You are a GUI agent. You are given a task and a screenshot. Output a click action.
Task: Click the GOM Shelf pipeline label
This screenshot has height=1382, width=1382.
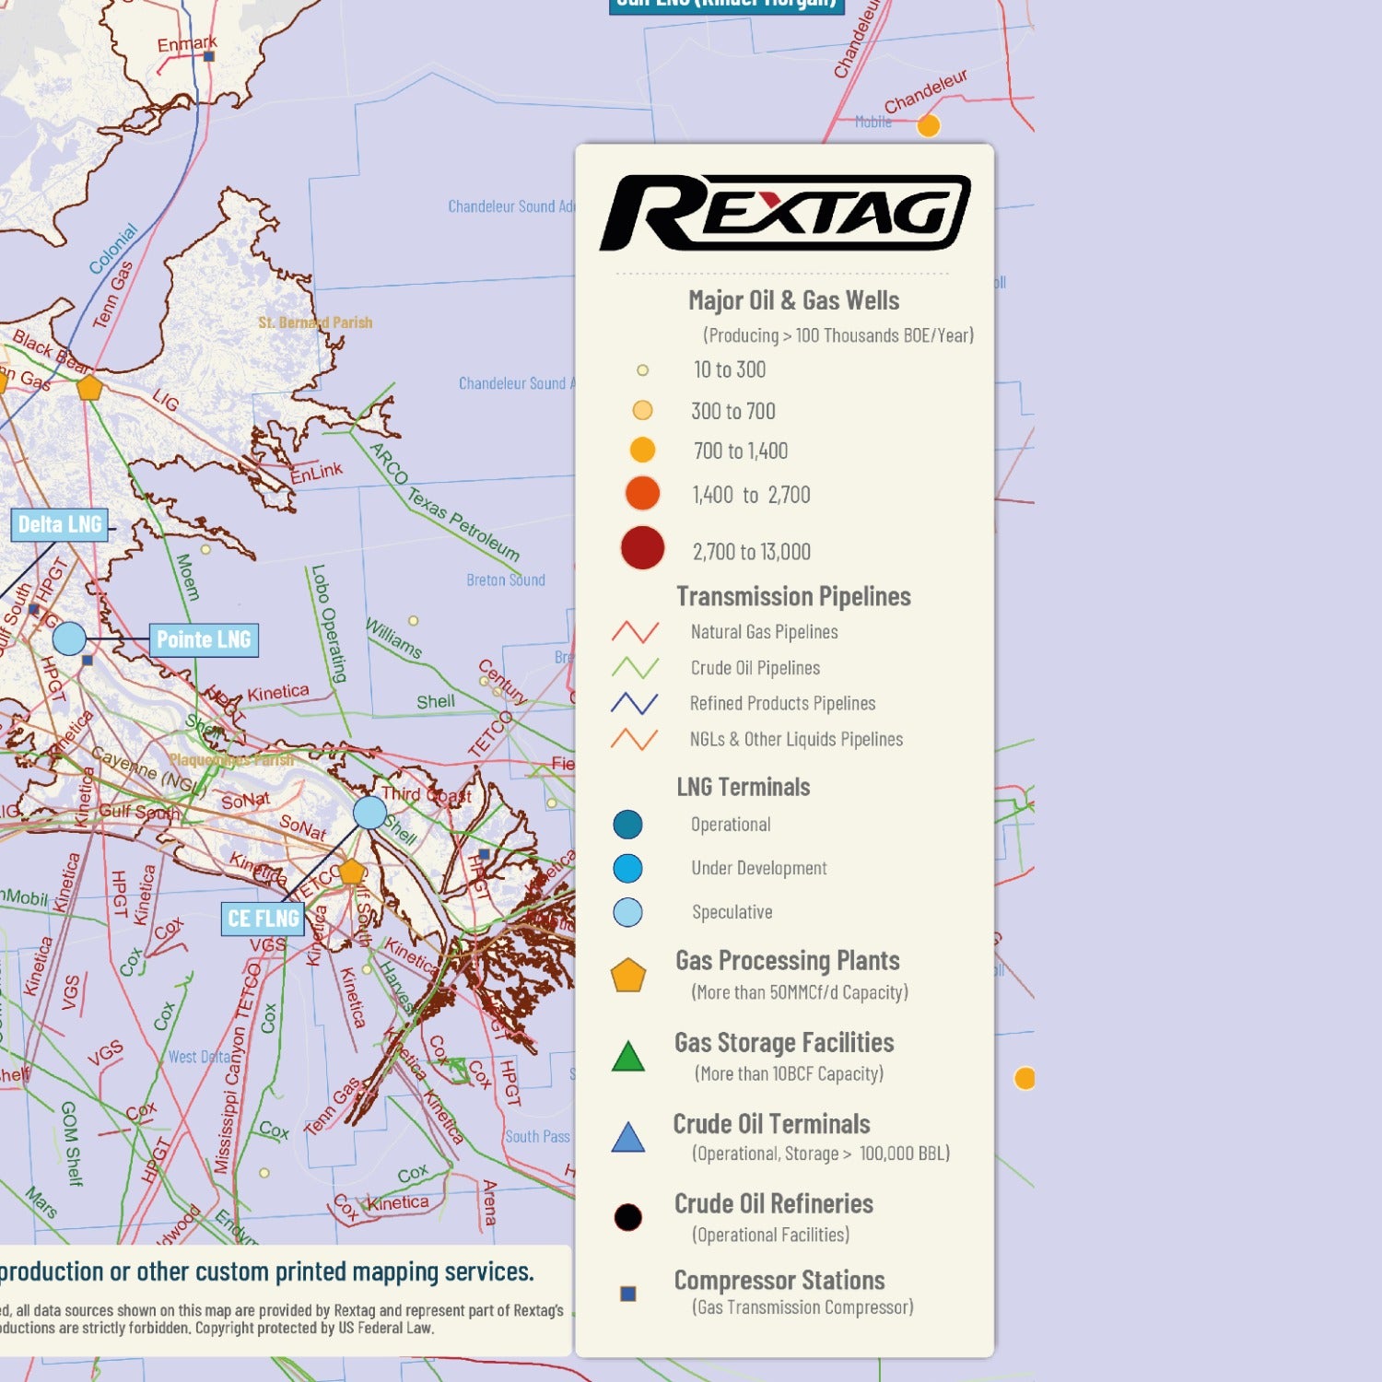click(72, 1143)
